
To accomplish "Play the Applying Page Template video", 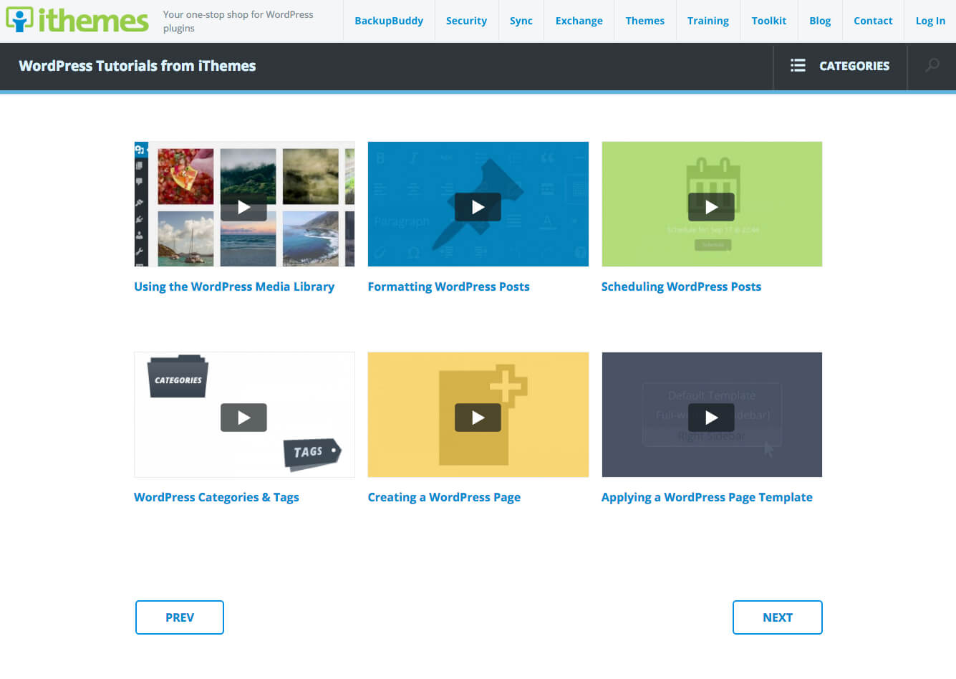I will coord(711,418).
